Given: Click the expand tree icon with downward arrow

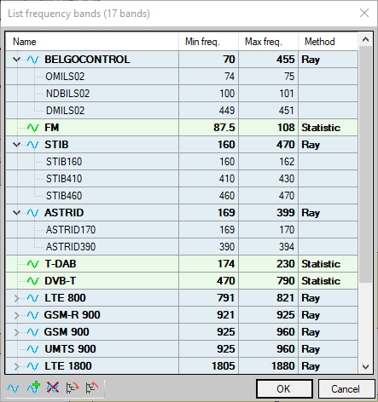Looking at the screenshot, I should tap(73, 388).
